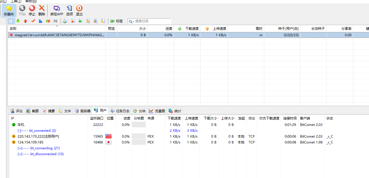Click the red X icon on the magnet task
369x178 pixels.
coord(11,35)
